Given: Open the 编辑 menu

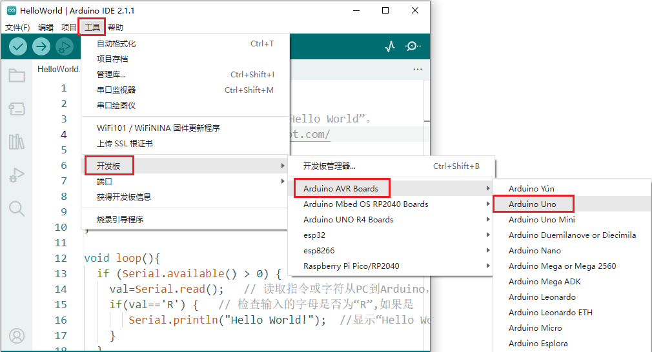Looking at the screenshot, I should (x=46, y=27).
